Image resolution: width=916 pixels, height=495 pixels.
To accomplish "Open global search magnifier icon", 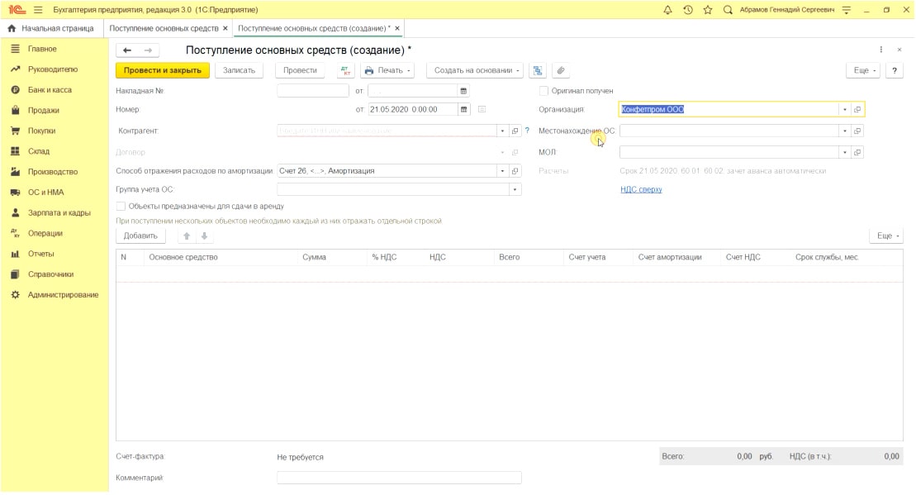I will (728, 10).
